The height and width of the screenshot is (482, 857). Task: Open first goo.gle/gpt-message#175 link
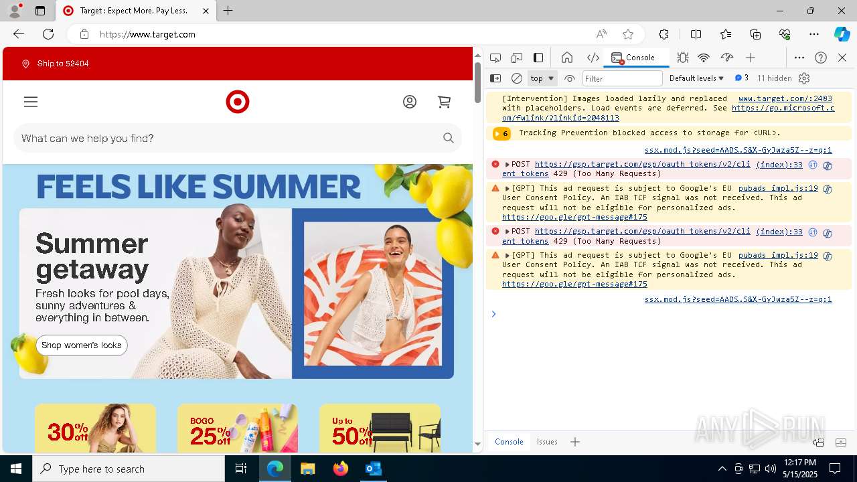(x=574, y=217)
